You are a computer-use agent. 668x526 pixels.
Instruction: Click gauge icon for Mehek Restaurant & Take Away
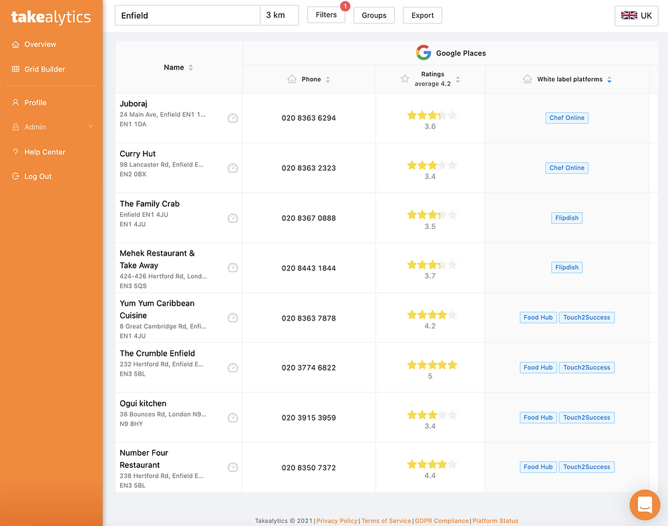click(x=232, y=268)
